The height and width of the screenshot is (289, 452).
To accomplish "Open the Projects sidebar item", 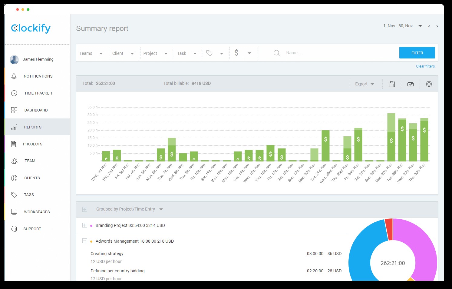I will [x=32, y=144].
